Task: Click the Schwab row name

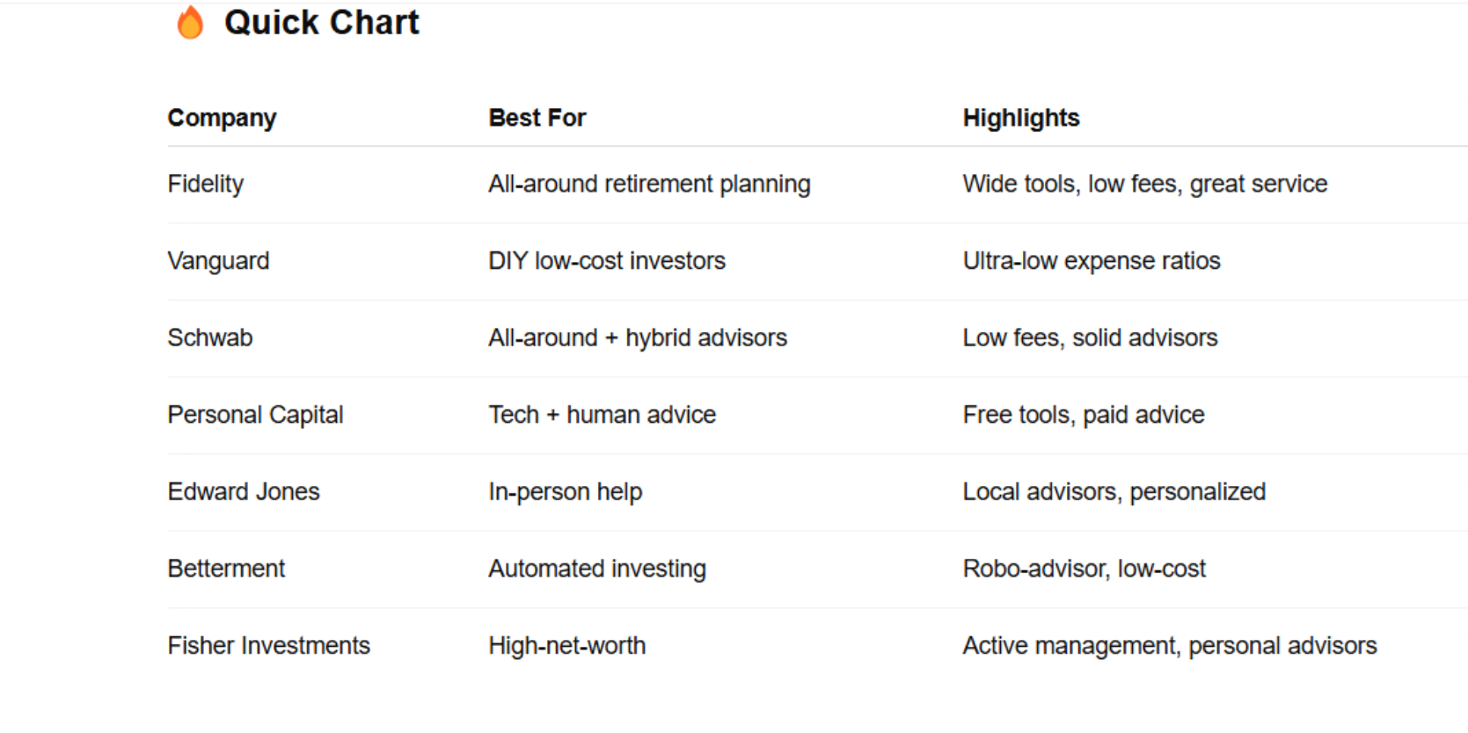Action: (x=209, y=337)
